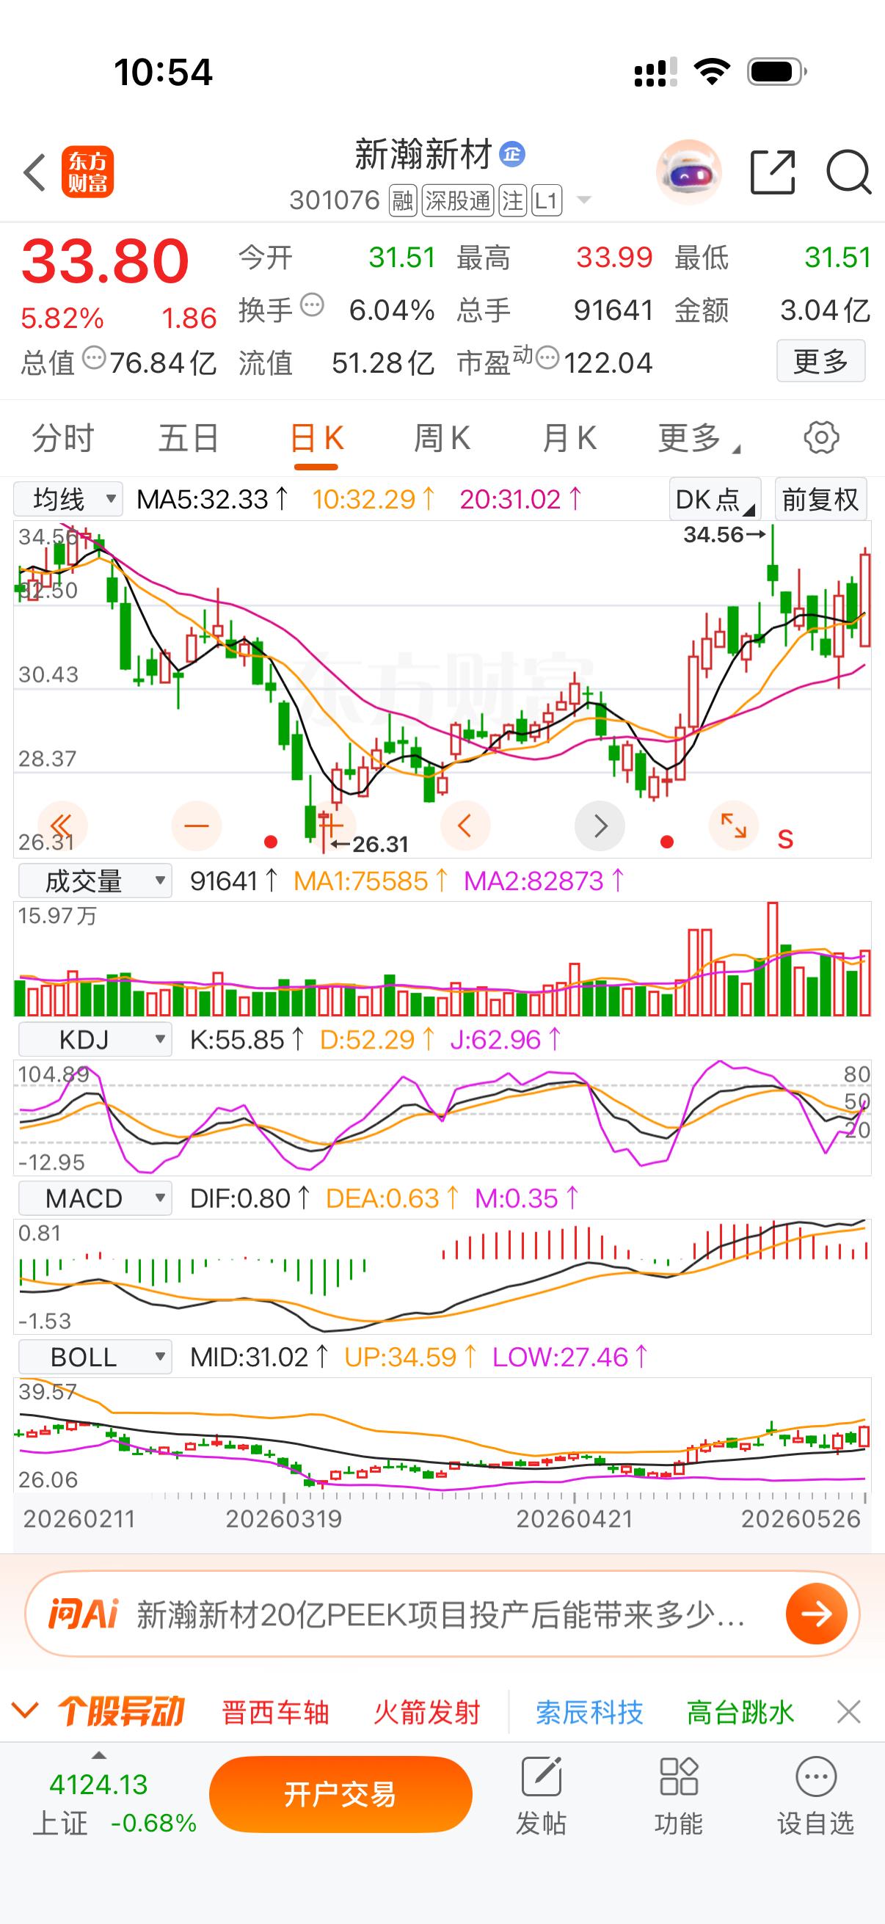Switch to the 月K tab

(569, 437)
